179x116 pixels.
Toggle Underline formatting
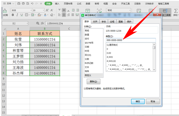coord(21,15)
